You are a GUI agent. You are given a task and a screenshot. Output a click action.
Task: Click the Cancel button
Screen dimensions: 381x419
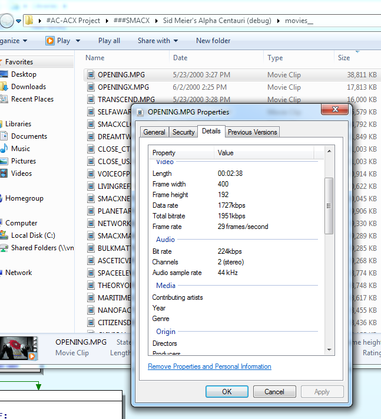pos(274,392)
